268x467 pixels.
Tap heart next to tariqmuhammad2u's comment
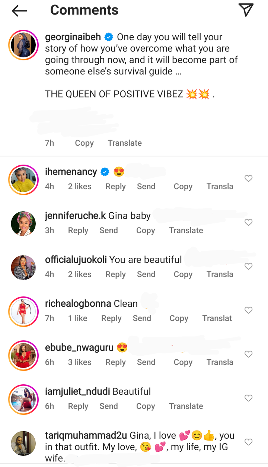248,442
